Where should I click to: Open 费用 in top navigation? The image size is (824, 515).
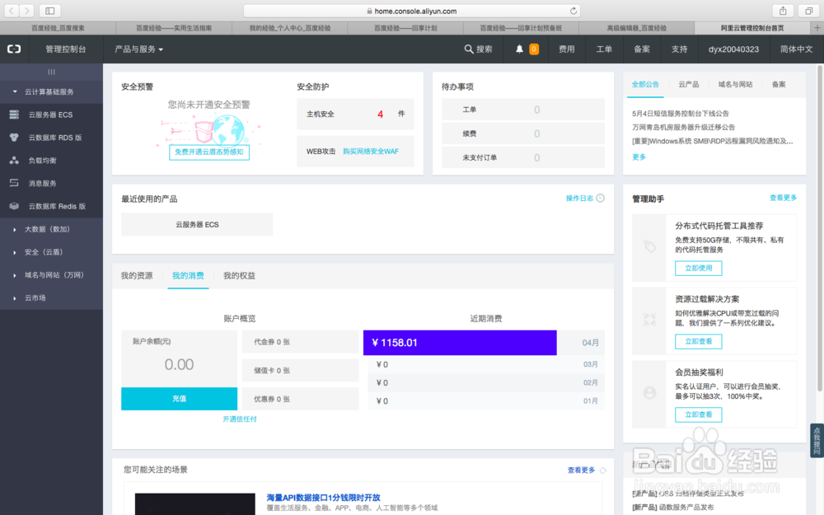tap(567, 49)
